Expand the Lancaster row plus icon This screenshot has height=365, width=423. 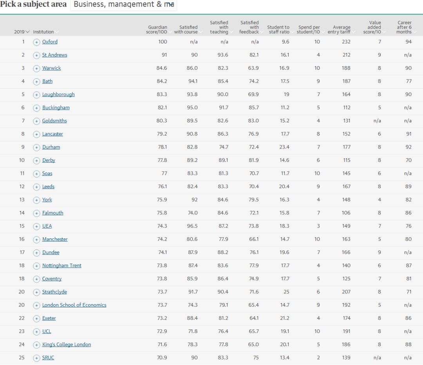tap(36, 134)
